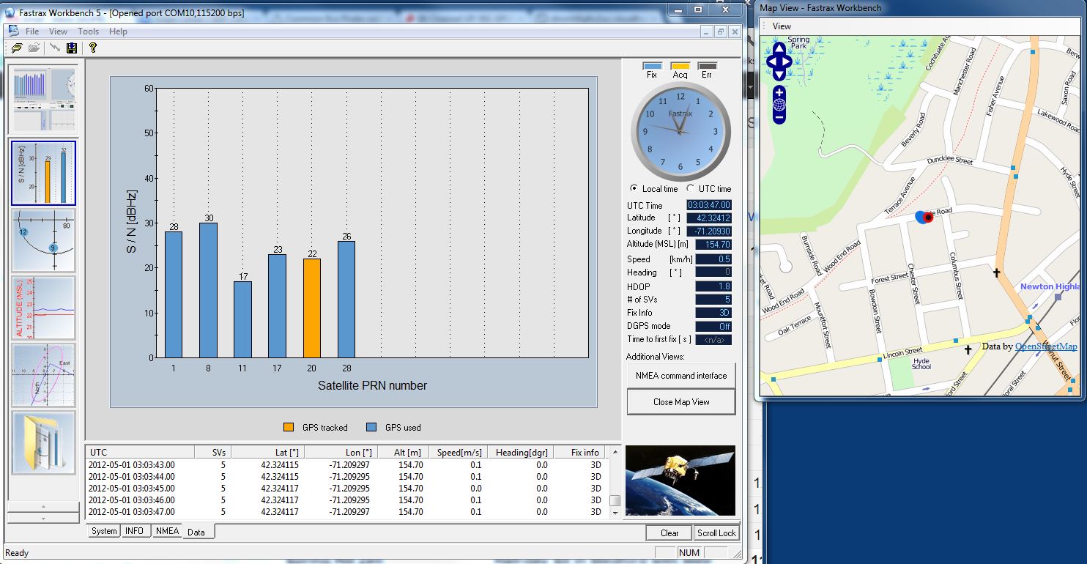Open the Tools menu
Screen dimensions: 1087x564
click(88, 31)
